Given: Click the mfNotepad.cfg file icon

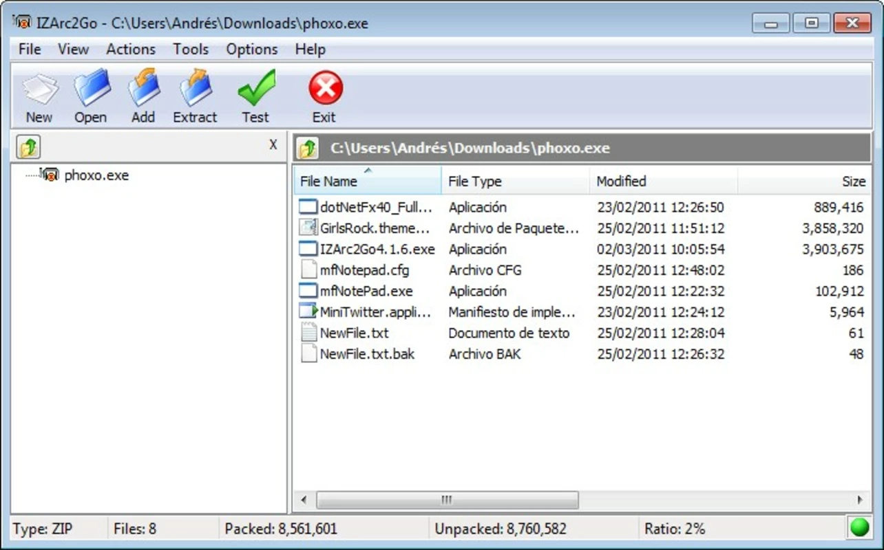Looking at the screenshot, I should pyautogui.click(x=308, y=269).
